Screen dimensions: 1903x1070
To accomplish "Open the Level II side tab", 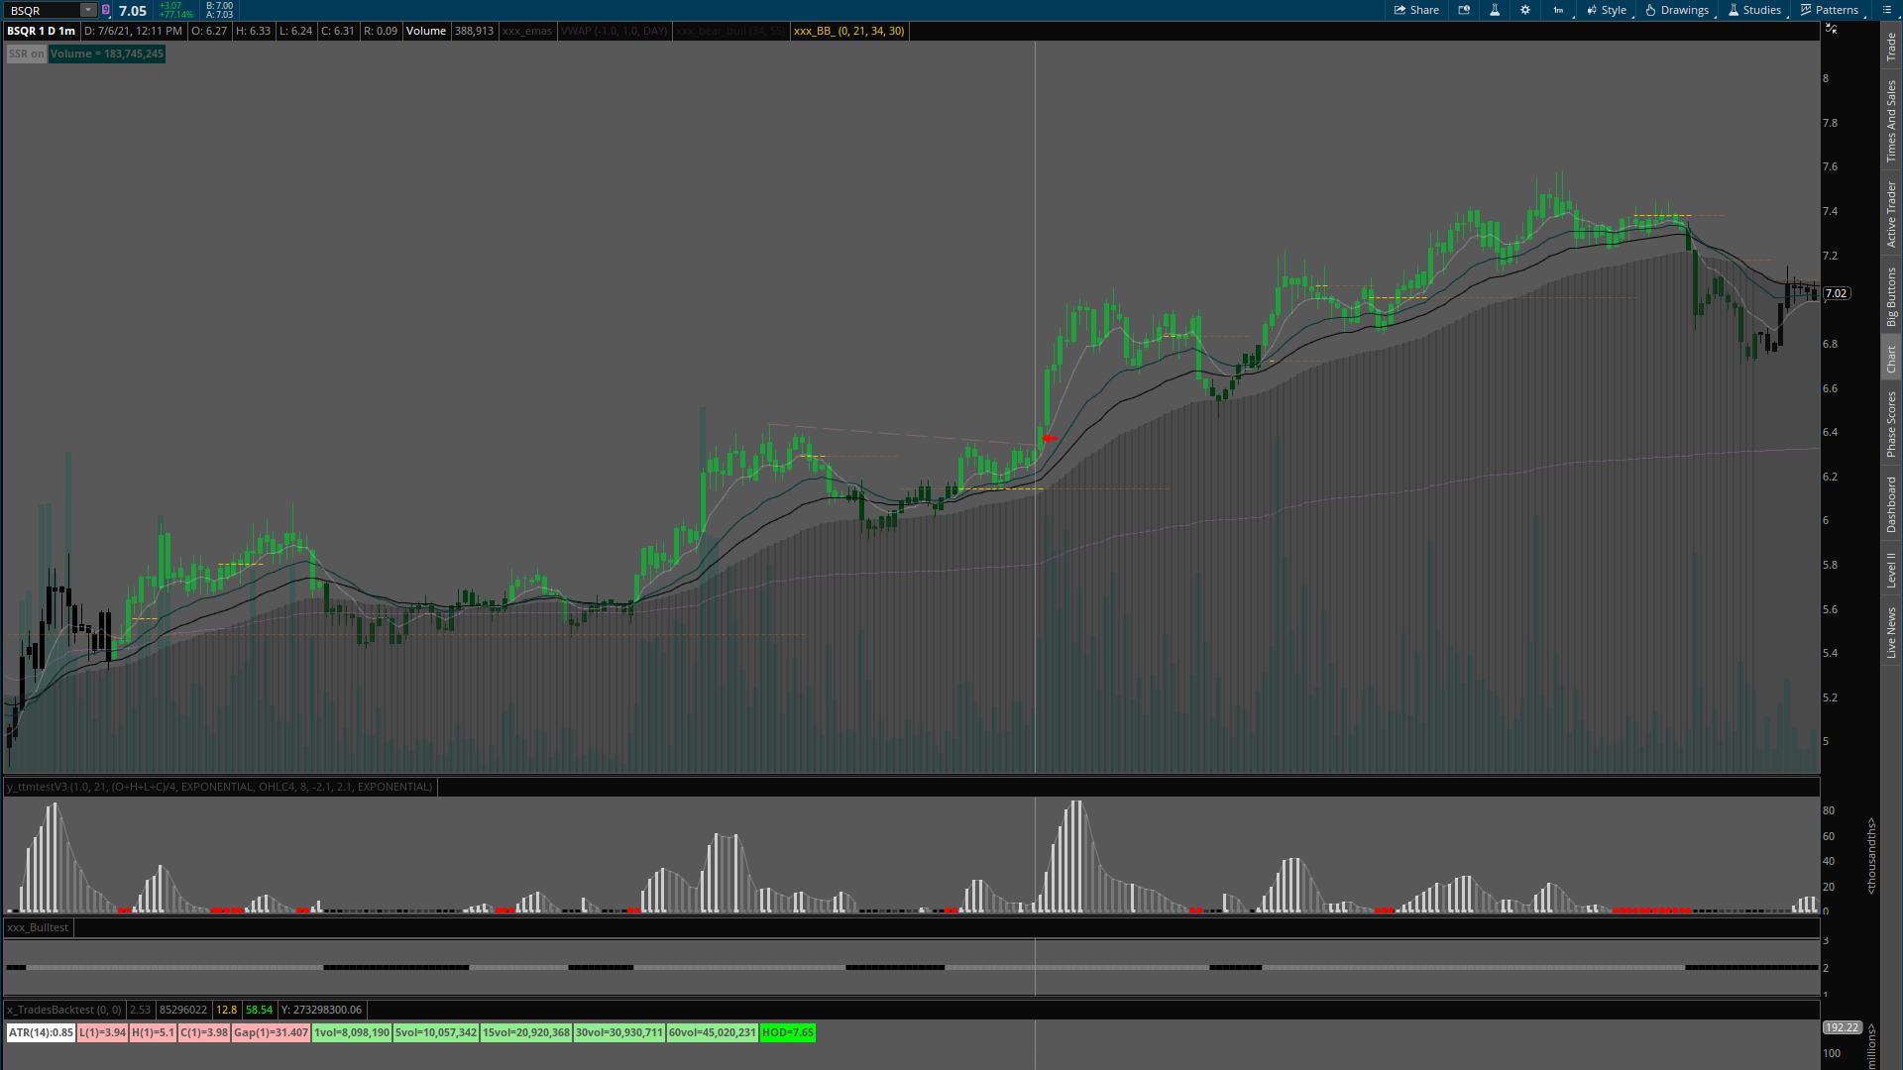I will tap(1891, 570).
